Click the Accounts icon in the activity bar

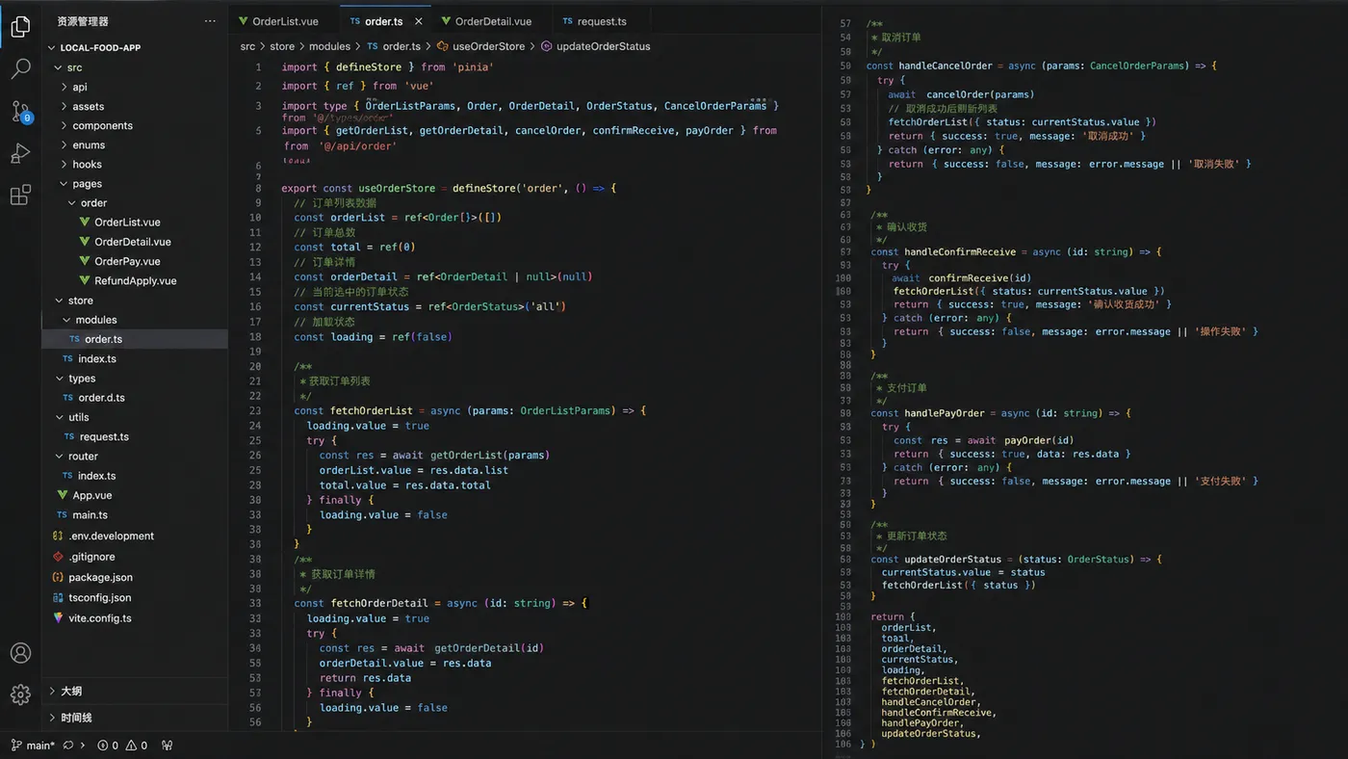(x=20, y=652)
